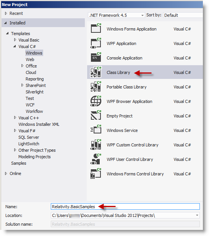Open the .NET Framework 4.5 dropdown
209x236 pixels.
pos(117,15)
